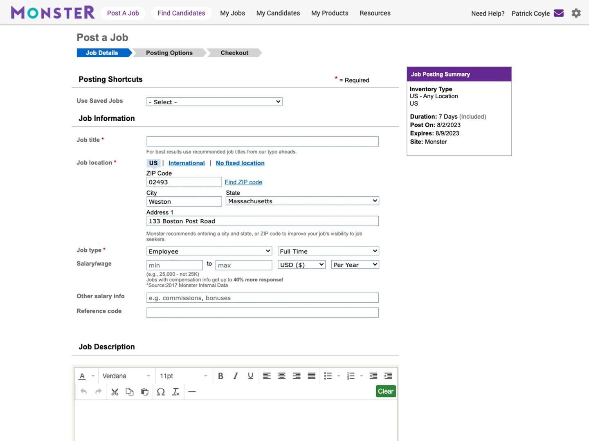
Task: Expand the bulleted list style arrow
Action: point(339,376)
